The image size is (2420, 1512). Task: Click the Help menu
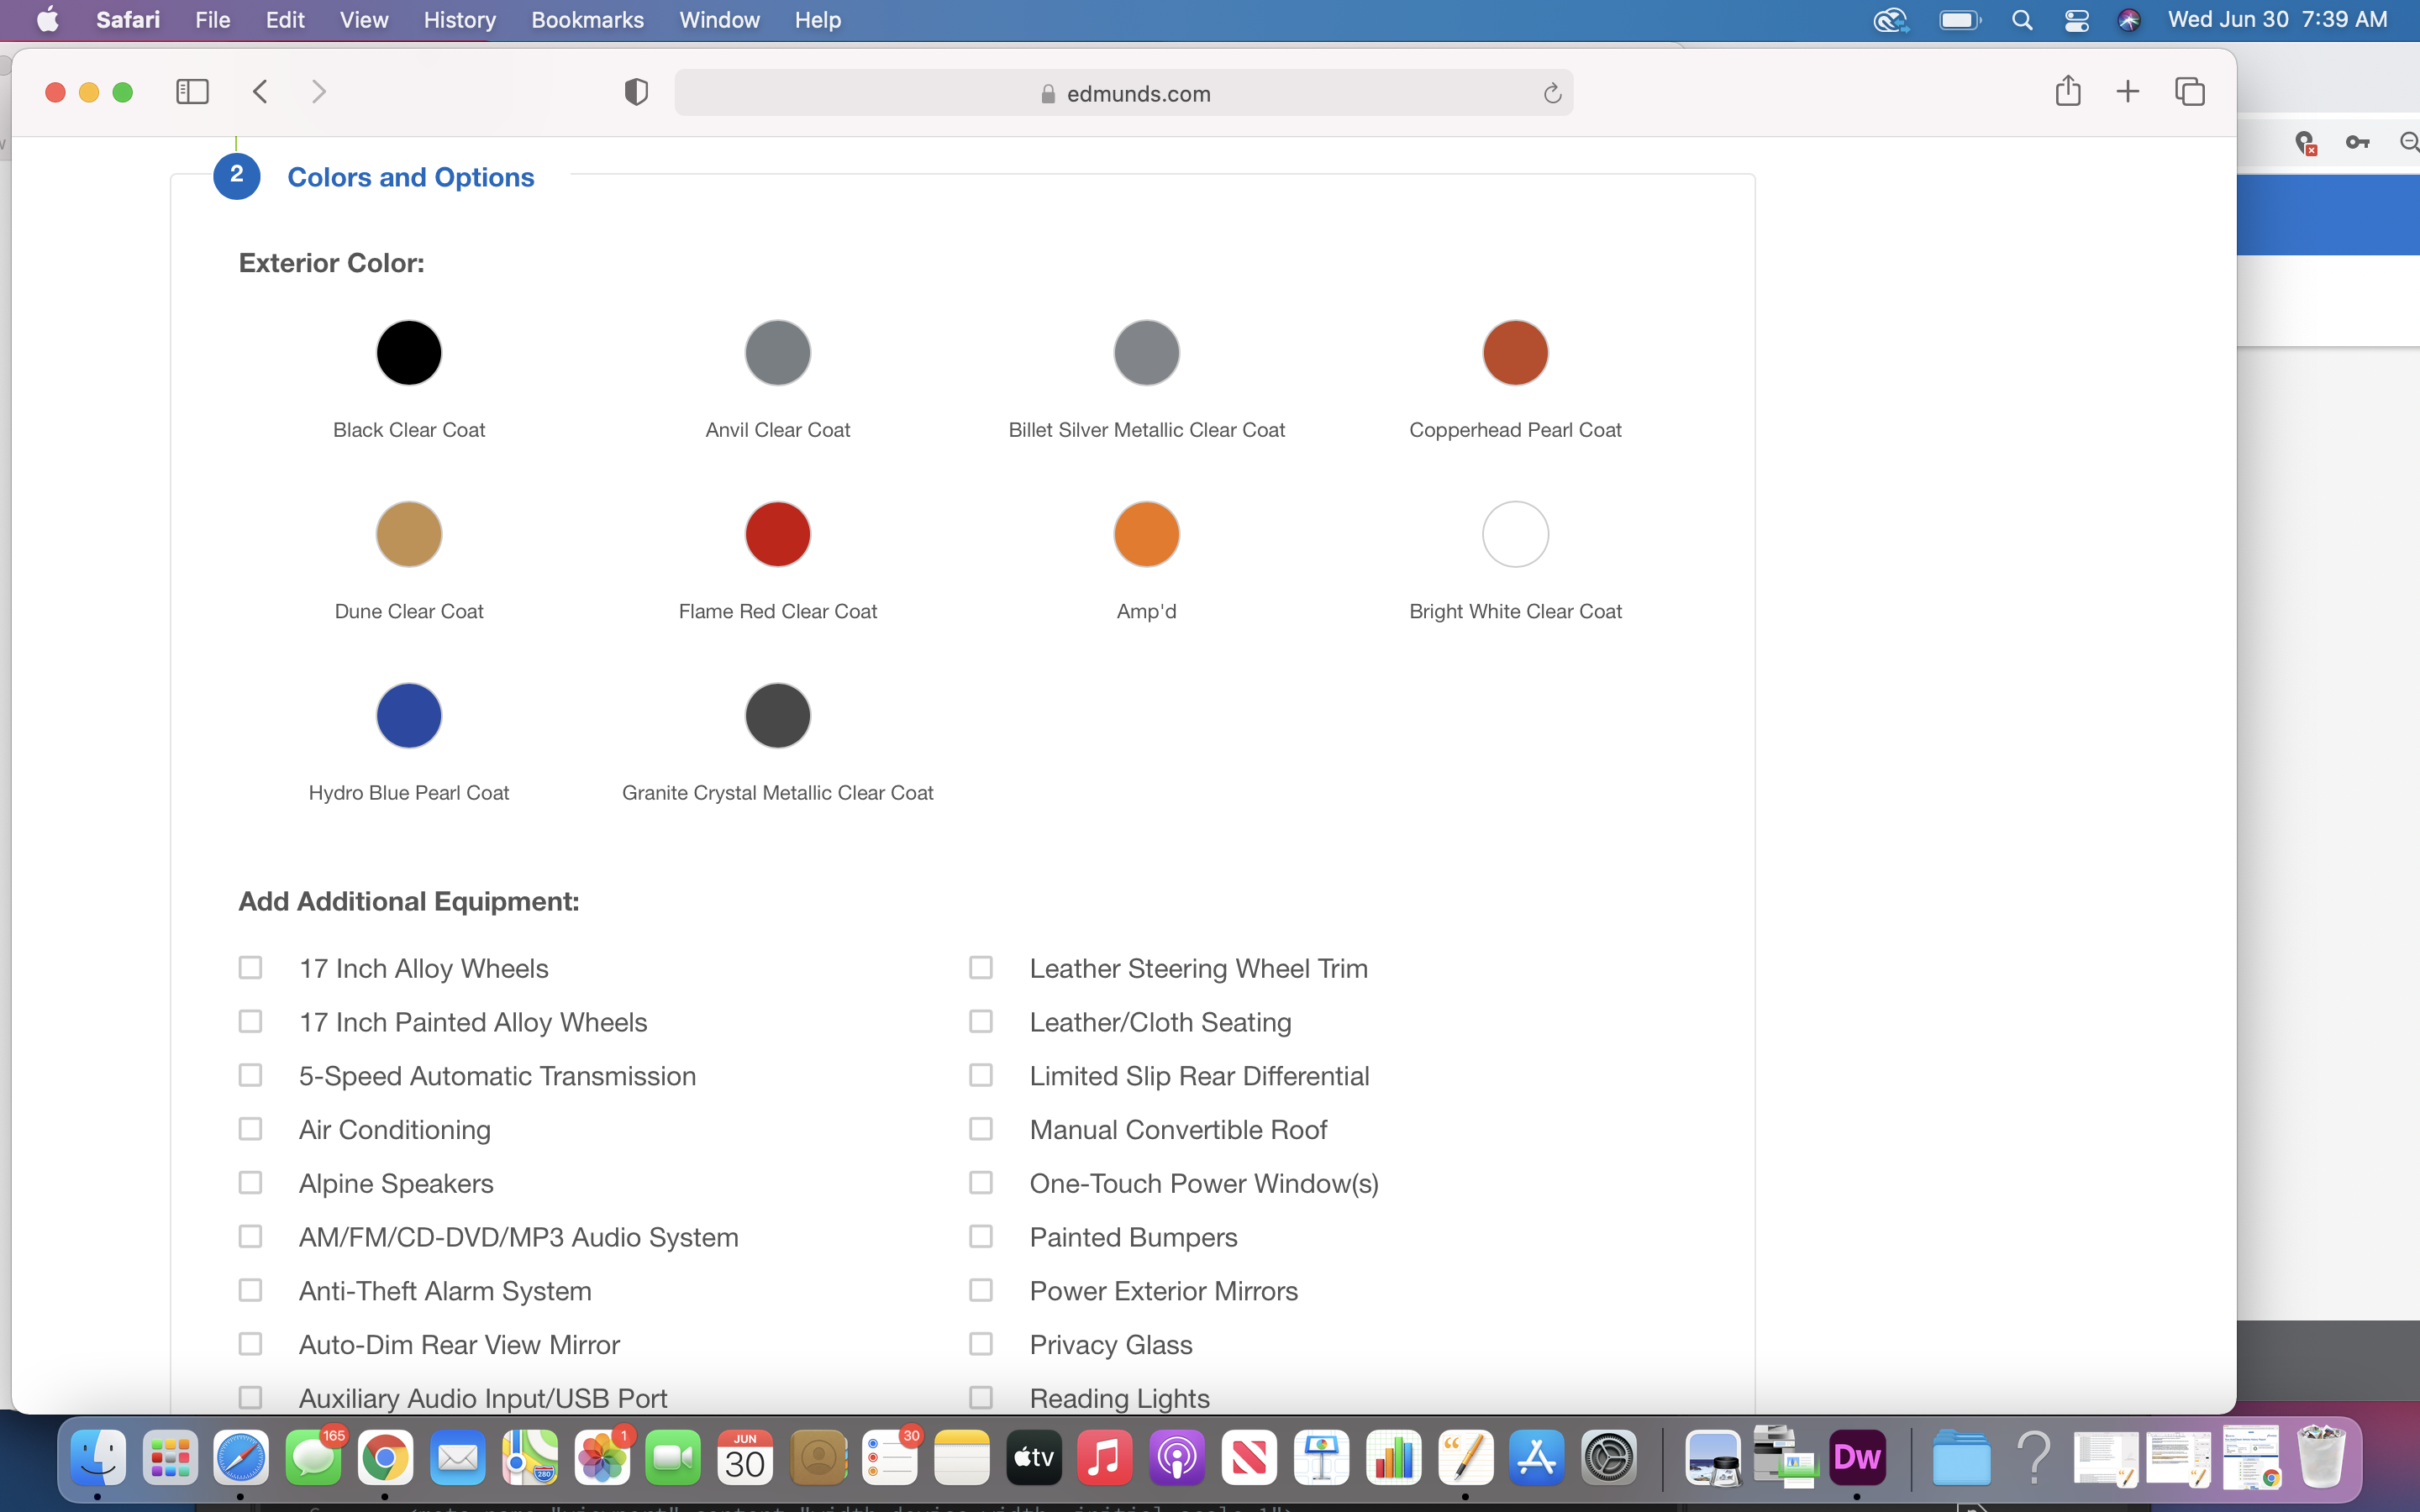click(817, 20)
